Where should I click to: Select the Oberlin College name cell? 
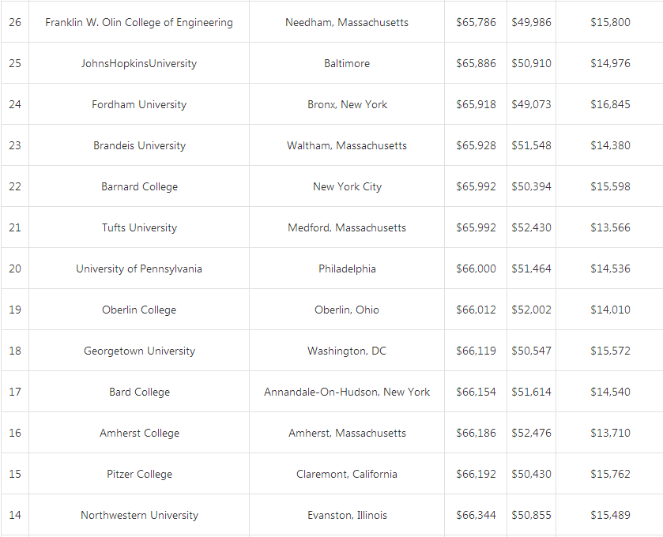click(139, 310)
